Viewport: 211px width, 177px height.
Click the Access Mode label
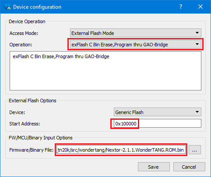[x=24, y=33]
